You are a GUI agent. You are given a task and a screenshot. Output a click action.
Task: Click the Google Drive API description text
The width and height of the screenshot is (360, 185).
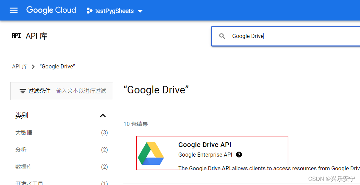[x=269, y=168]
